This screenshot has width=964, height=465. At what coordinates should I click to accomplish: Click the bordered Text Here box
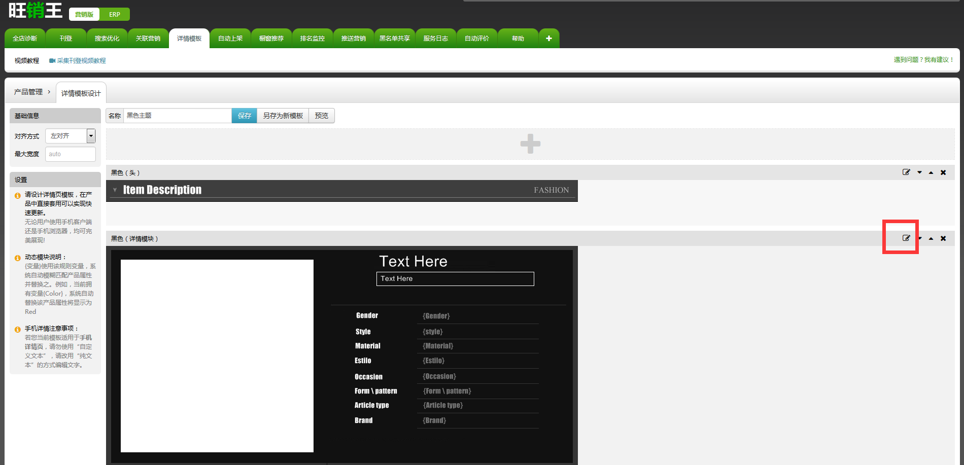455,279
